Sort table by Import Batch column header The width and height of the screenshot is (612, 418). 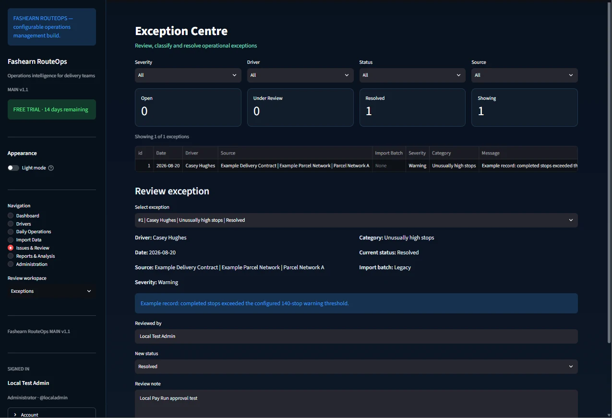pos(389,153)
